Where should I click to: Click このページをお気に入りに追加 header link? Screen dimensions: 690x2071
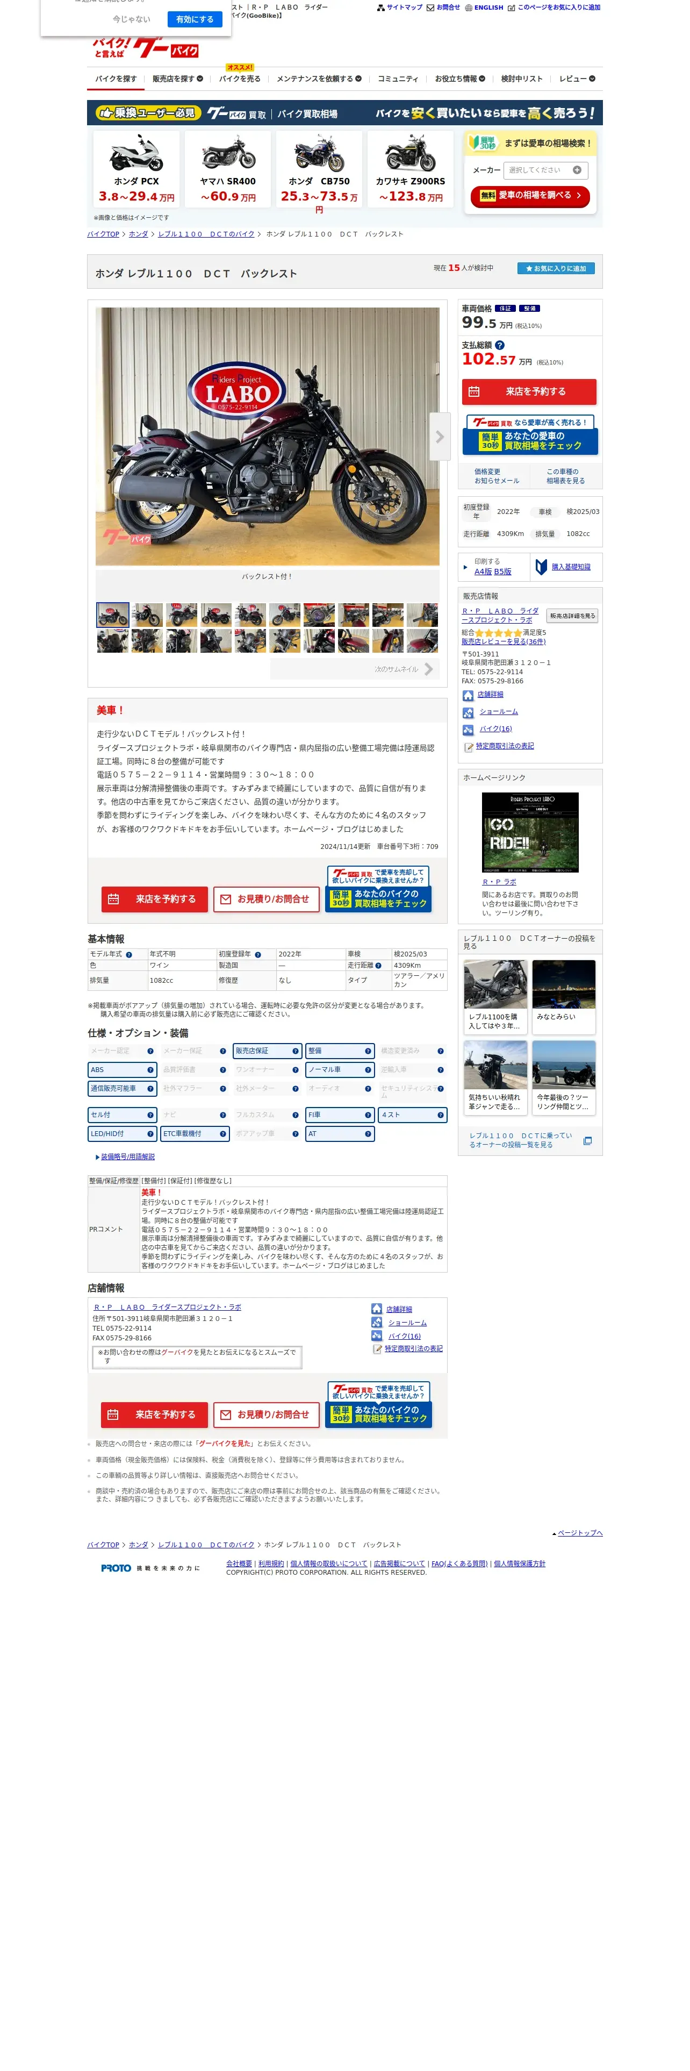point(558,7)
